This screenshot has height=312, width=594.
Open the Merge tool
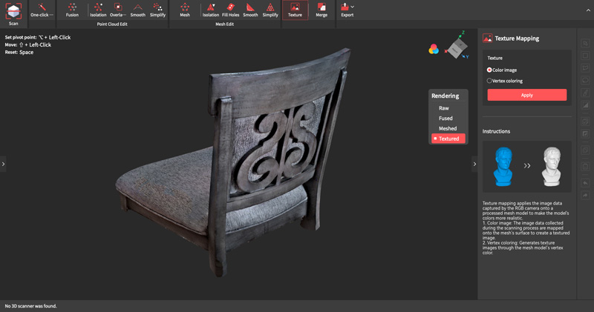coord(322,10)
